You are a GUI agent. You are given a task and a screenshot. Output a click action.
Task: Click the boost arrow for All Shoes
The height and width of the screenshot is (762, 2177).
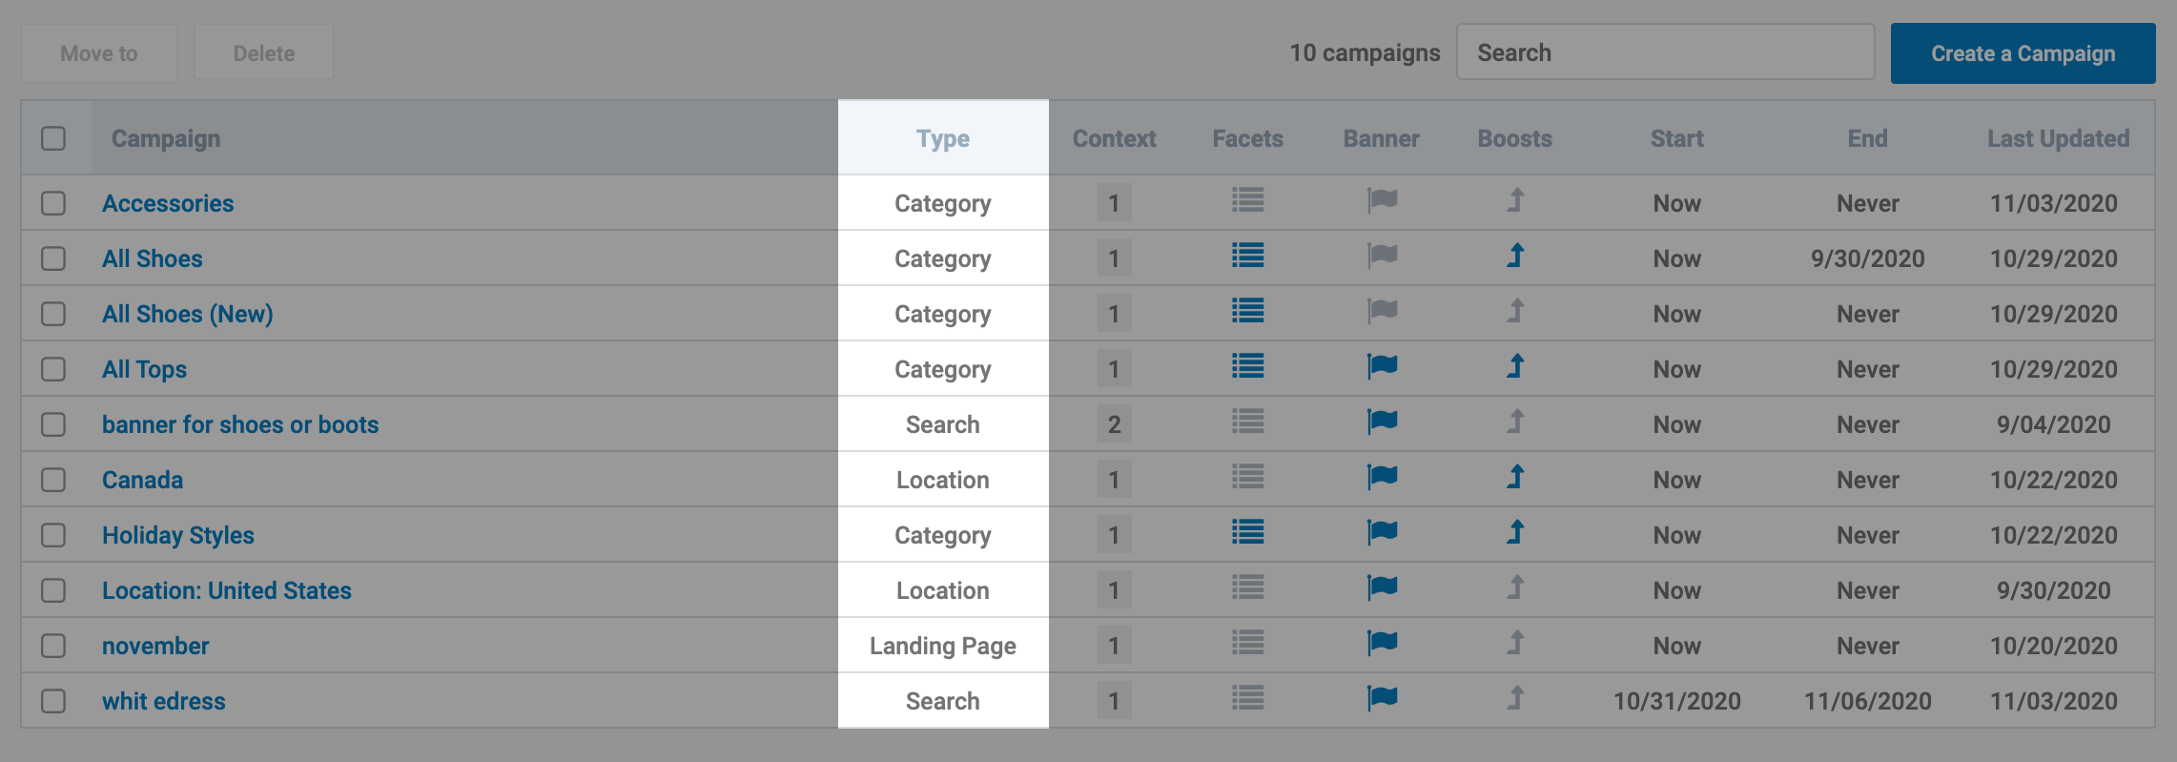click(x=1515, y=256)
